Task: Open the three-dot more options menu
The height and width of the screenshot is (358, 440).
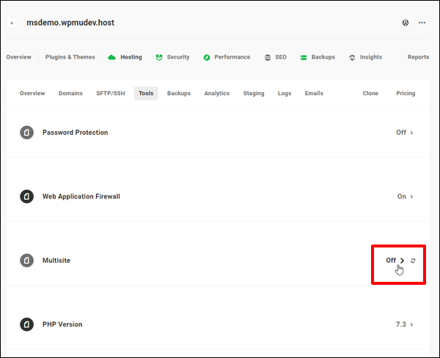Action: (422, 23)
